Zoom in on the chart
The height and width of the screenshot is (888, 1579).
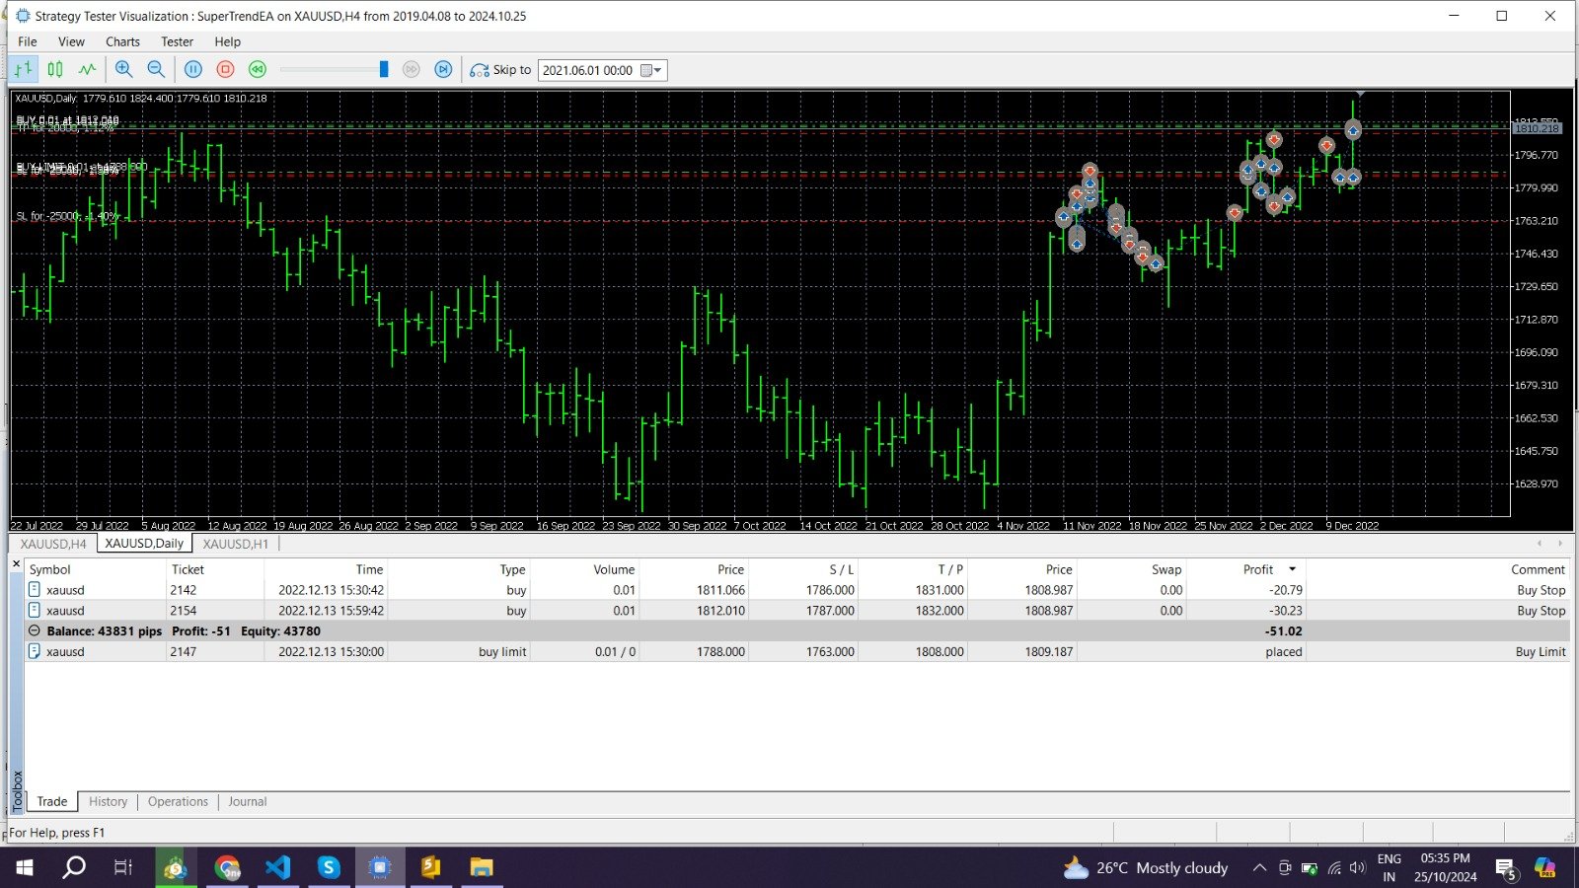point(124,69)
